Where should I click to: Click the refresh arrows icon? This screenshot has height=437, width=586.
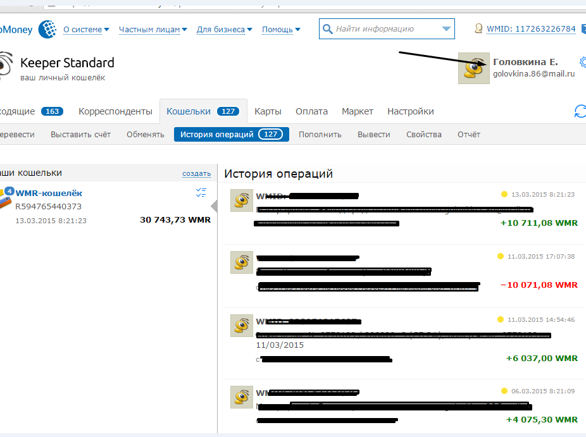[579, 112]
